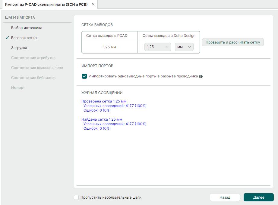This screenshot has height=205, width=278.
Task: Click log line 'Проверена сетка 1,25 мм'
Action: [x=104, y=101]
